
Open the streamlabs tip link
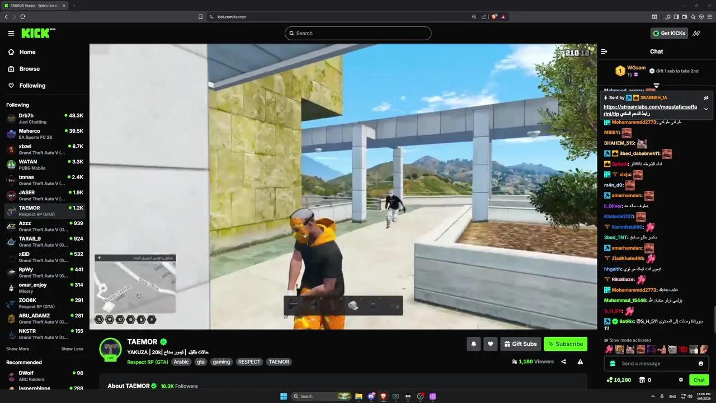[x=650, y=110]
